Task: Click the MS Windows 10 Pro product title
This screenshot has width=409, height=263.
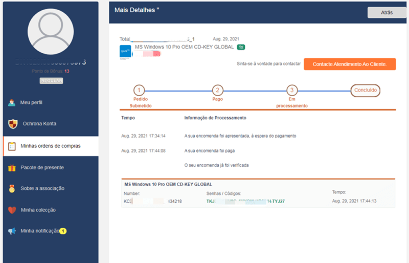Action: [184, 47]
